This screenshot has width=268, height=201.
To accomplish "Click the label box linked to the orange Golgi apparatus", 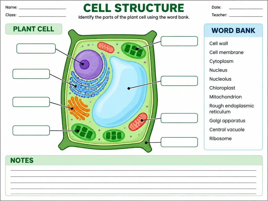I will tap(31, 102).
